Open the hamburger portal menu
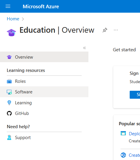This screenshot has width=140, height=160. (8, 6)
